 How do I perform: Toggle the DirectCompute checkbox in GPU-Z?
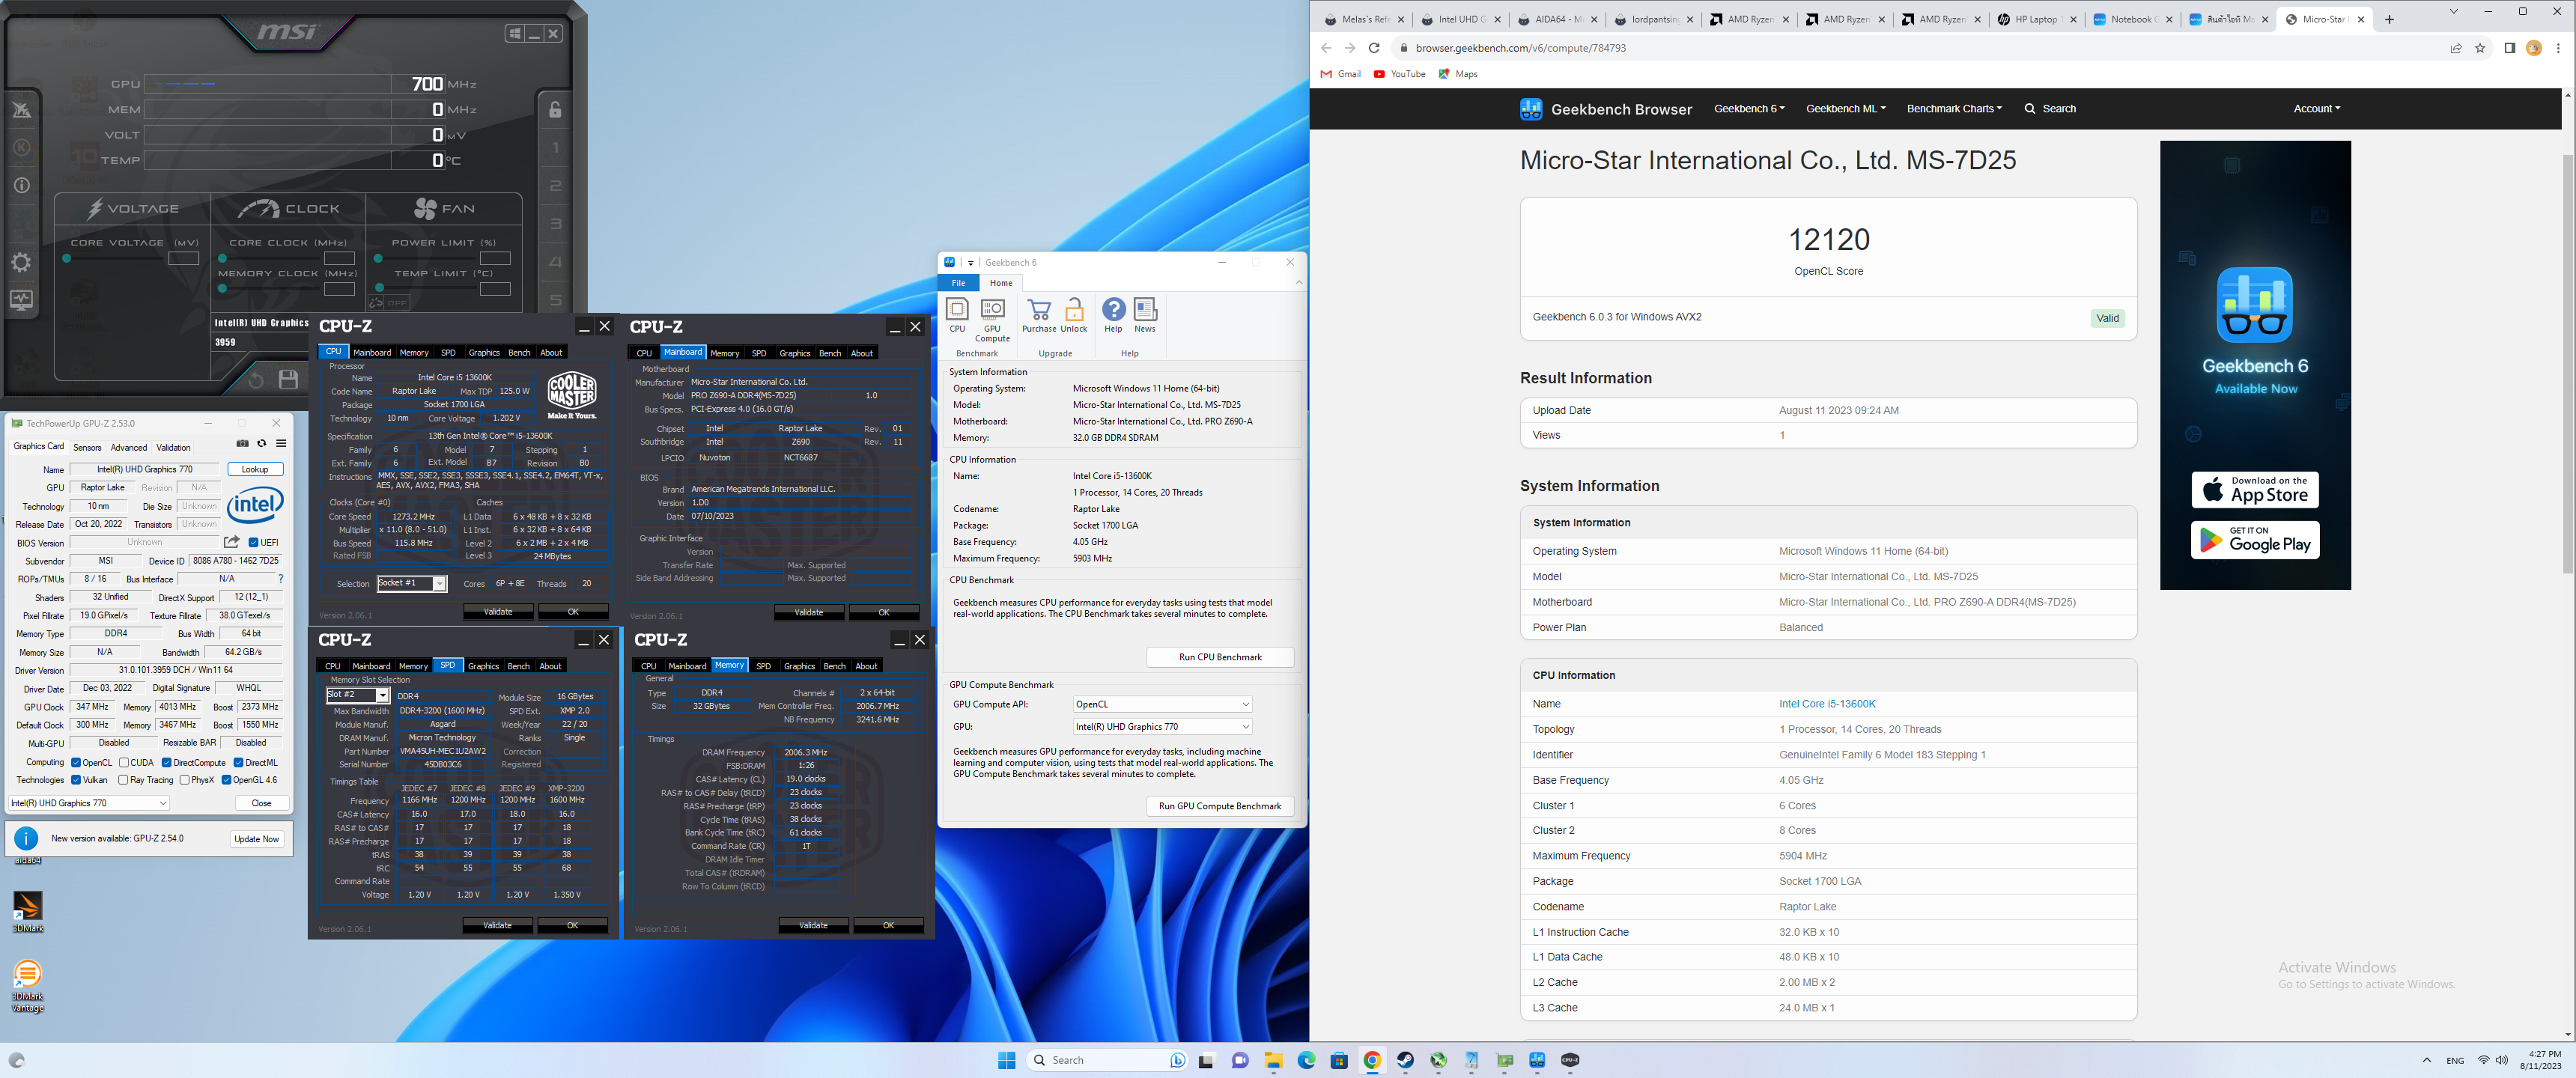(x=167, y=763)
